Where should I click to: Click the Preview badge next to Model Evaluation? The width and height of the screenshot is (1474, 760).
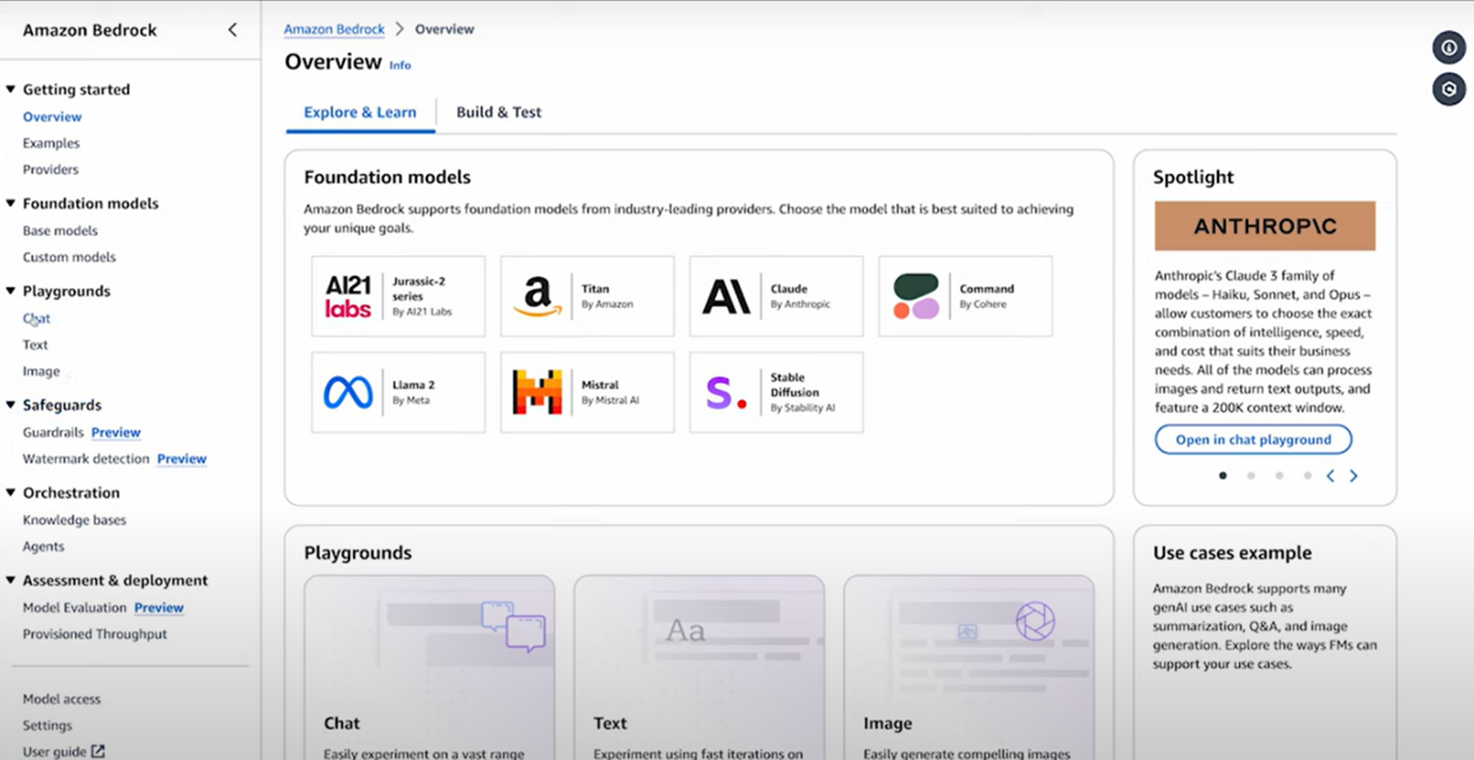coord(158,607)
